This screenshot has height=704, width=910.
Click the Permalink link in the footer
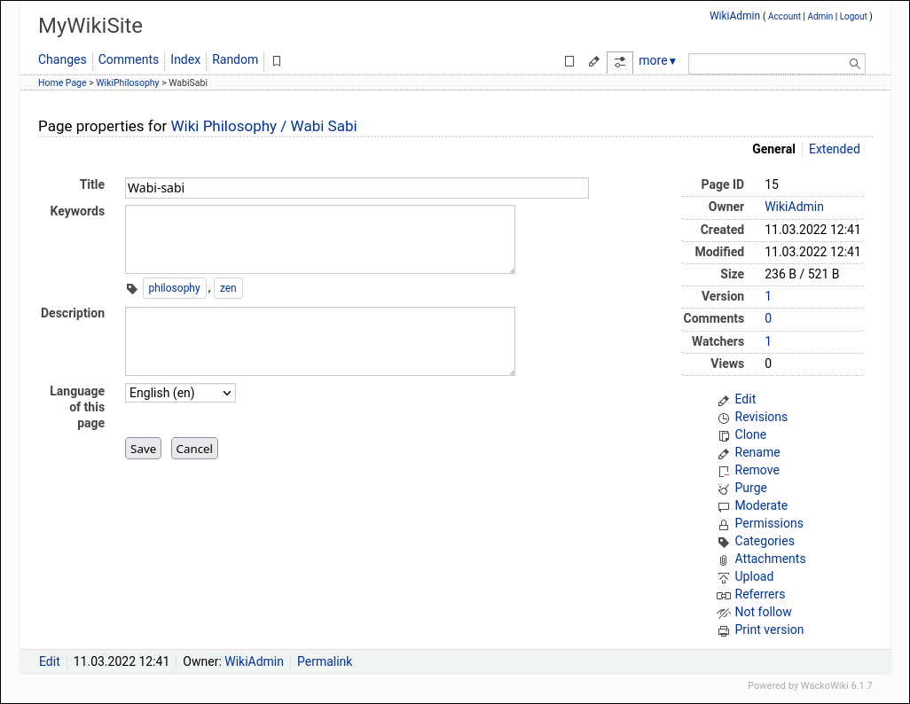[x=325, y=661]
